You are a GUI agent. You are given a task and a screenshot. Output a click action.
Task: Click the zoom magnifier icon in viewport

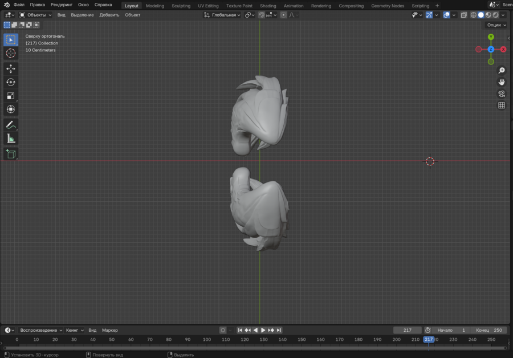pos(502,71)
